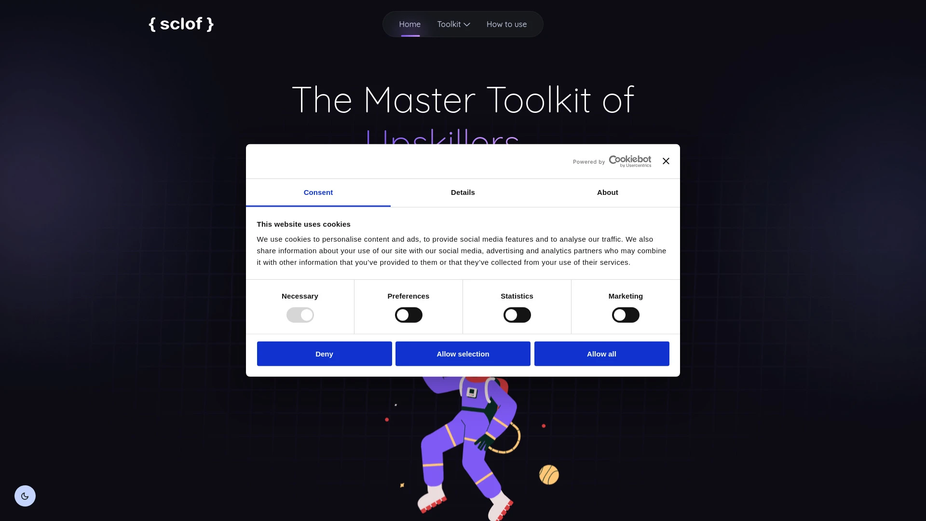The image size is (926, 521).
Task: Click the Consent tab in cookie banner
Action: tap(318, 193)
